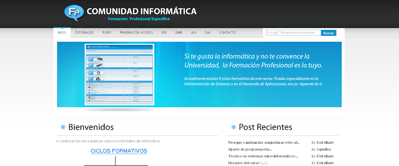Click the Formacion Profesional Especifica subtitle
This screenshot has width=399, height=166.
139,19
